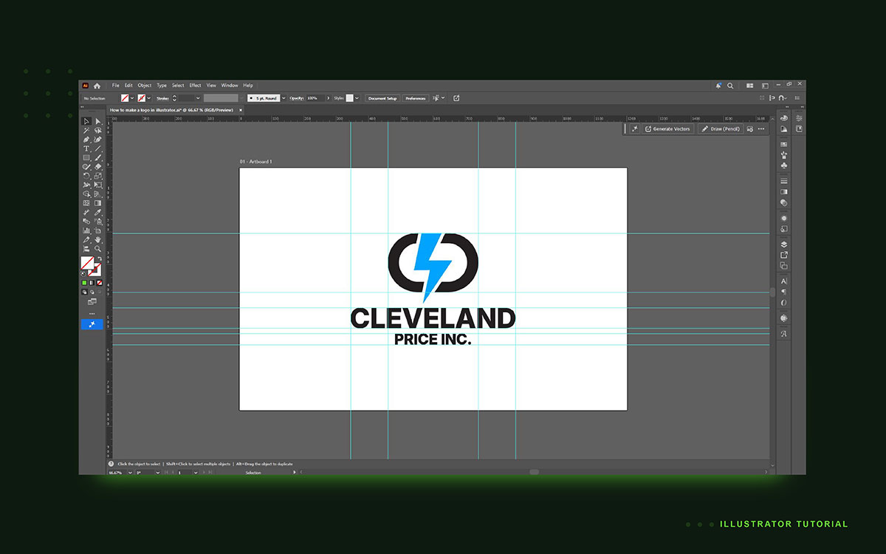Click the horizontal scrollbar thumb
This screenshot has height=554, width=886.
click(x=534, y=472)
